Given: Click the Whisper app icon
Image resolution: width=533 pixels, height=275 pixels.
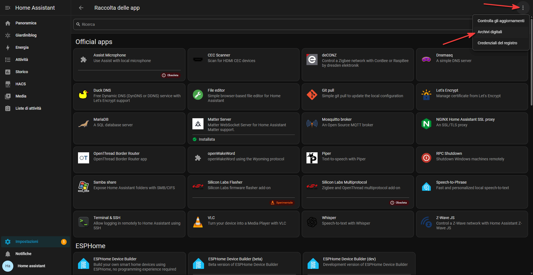Looking at the screenshot, I should click(312, 222).
